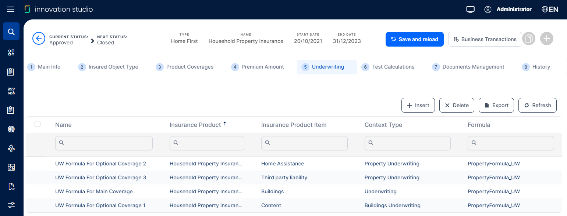Focus the Name column filter field

pyautogui.click(x=104, y=143)
